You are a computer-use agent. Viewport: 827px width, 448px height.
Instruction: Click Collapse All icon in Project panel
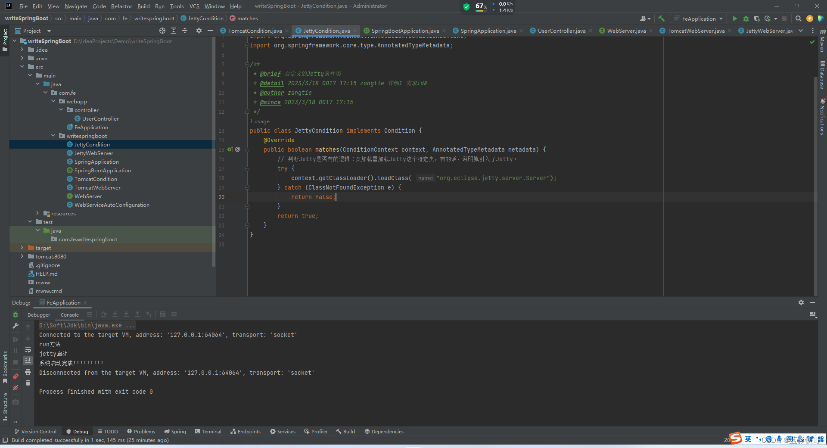click(x=185, y=31)
